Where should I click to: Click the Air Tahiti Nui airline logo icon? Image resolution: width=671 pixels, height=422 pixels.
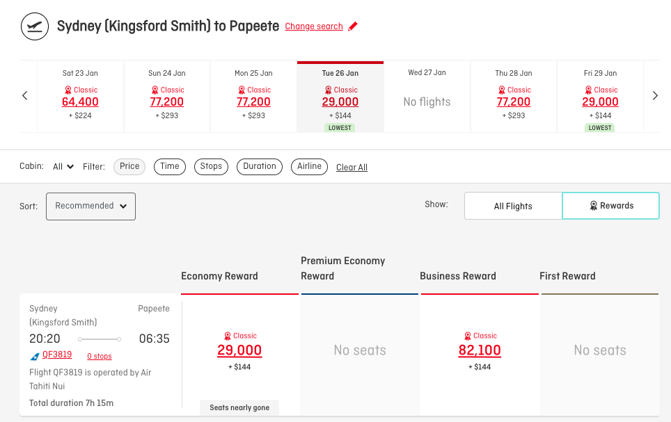point(35,356)
